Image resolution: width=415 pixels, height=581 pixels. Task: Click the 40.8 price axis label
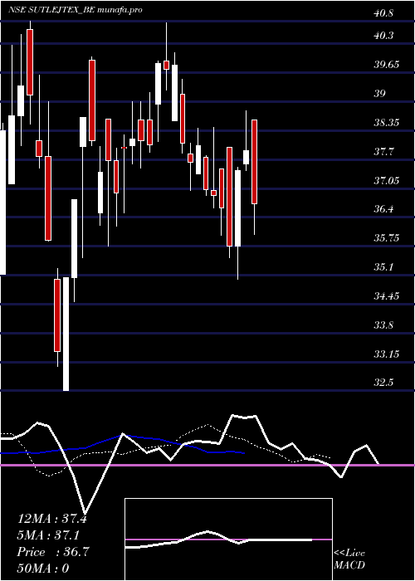[383, 14]
